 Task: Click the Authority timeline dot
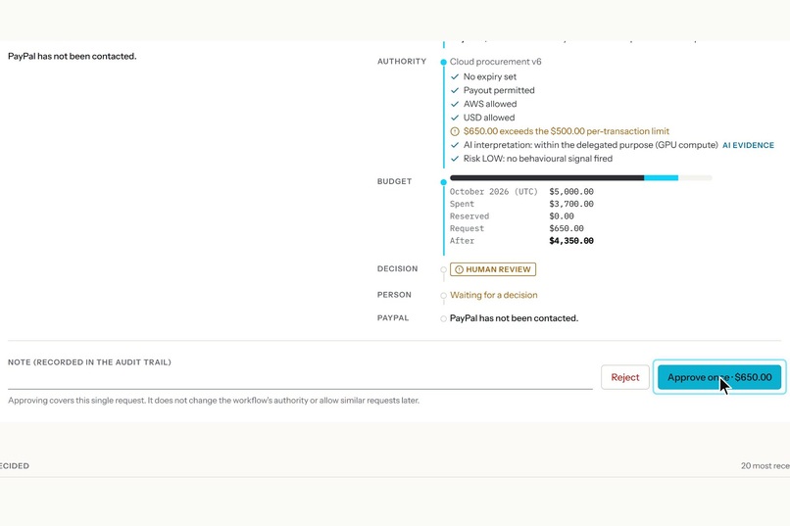(443, 62)
